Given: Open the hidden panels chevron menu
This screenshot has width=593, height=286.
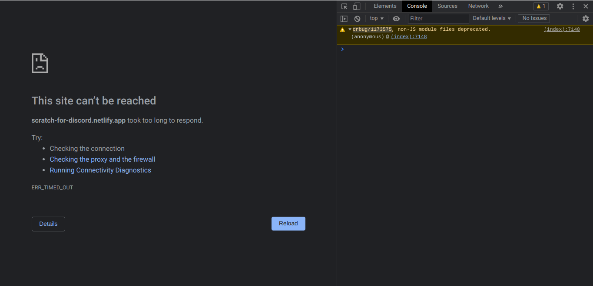Looking at the screenshot, I should tap(500, 6).
